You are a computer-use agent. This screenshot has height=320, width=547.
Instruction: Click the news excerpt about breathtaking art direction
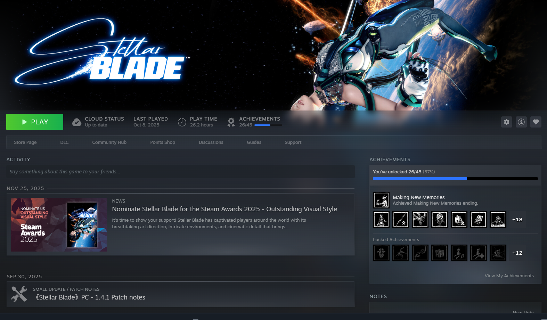point(209,223)
